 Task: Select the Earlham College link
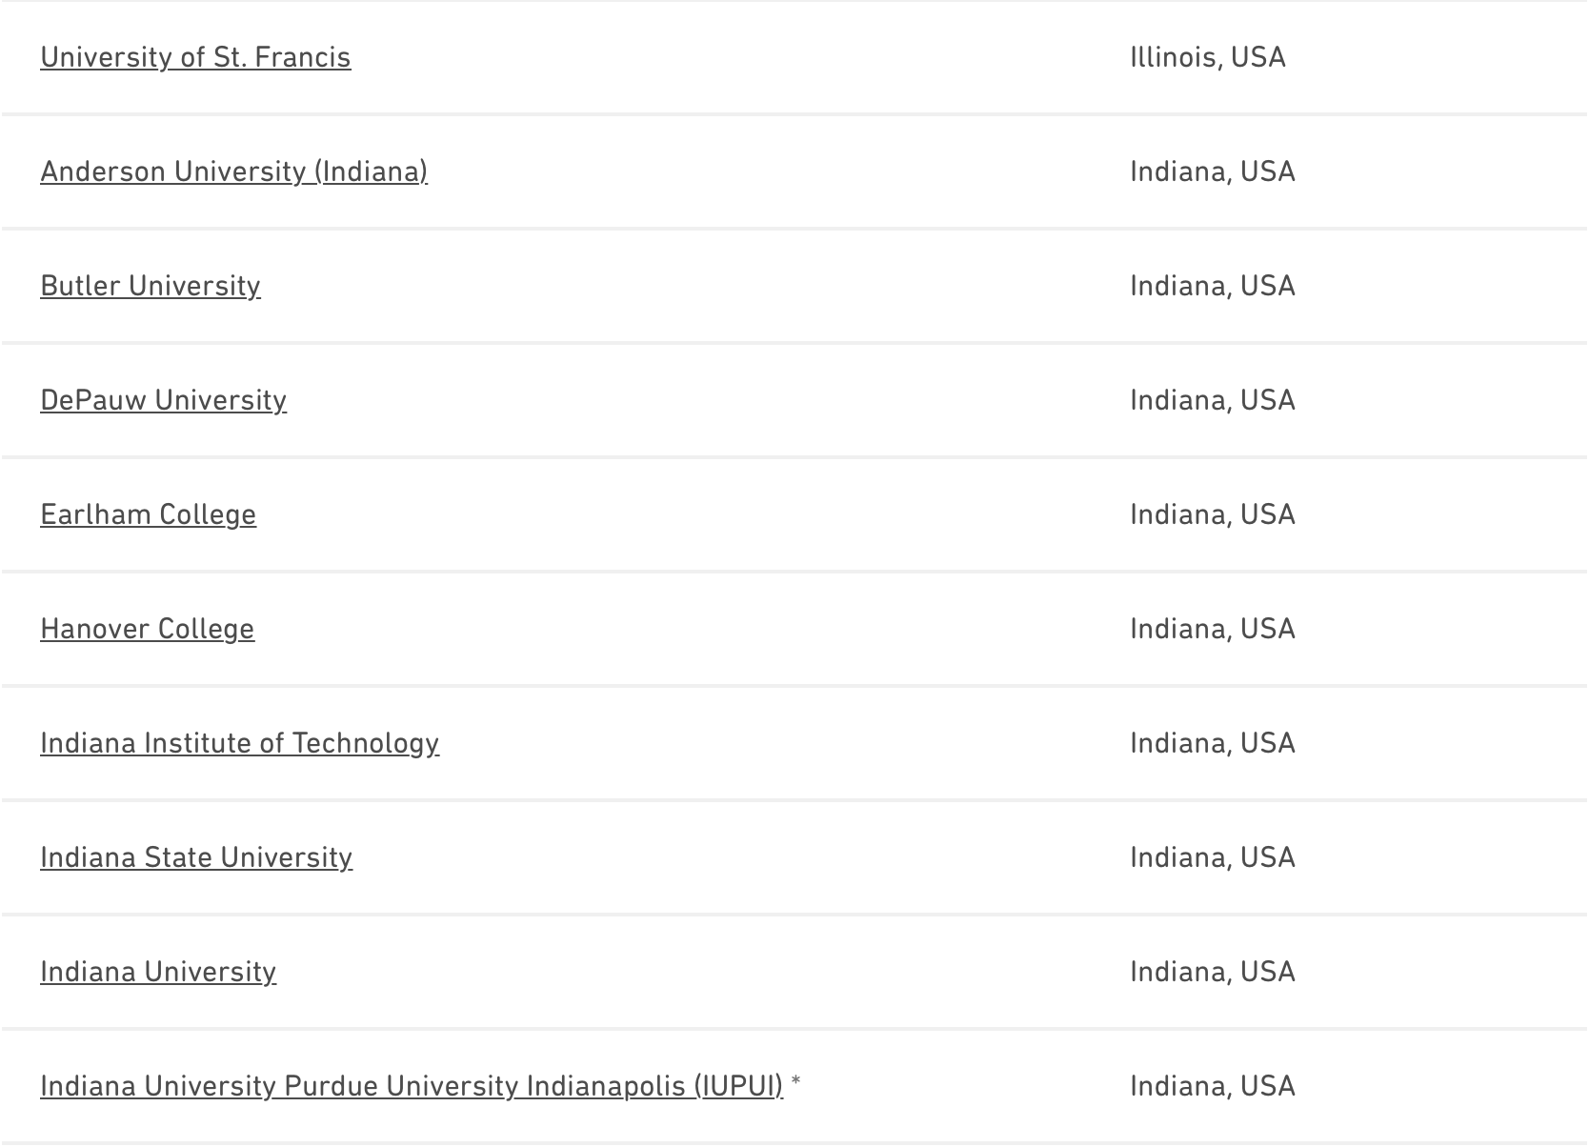coord(148,515)
